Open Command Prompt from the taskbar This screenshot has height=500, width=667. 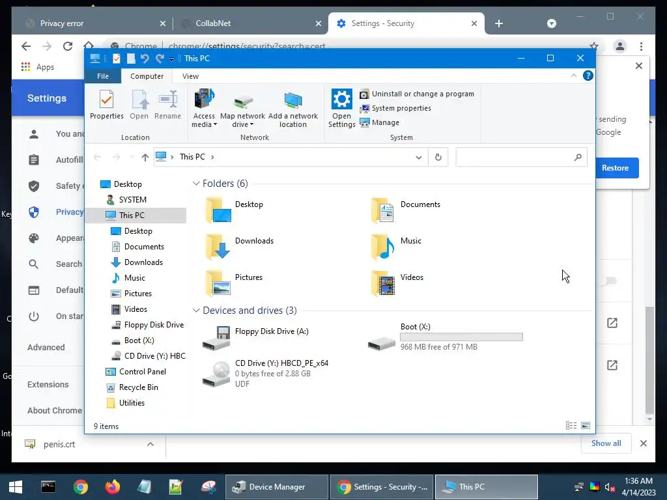click(x=48, y=487)
